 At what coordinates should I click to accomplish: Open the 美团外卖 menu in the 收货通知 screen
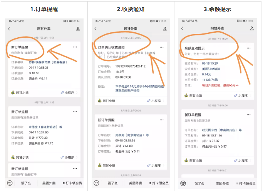[136, 183]
